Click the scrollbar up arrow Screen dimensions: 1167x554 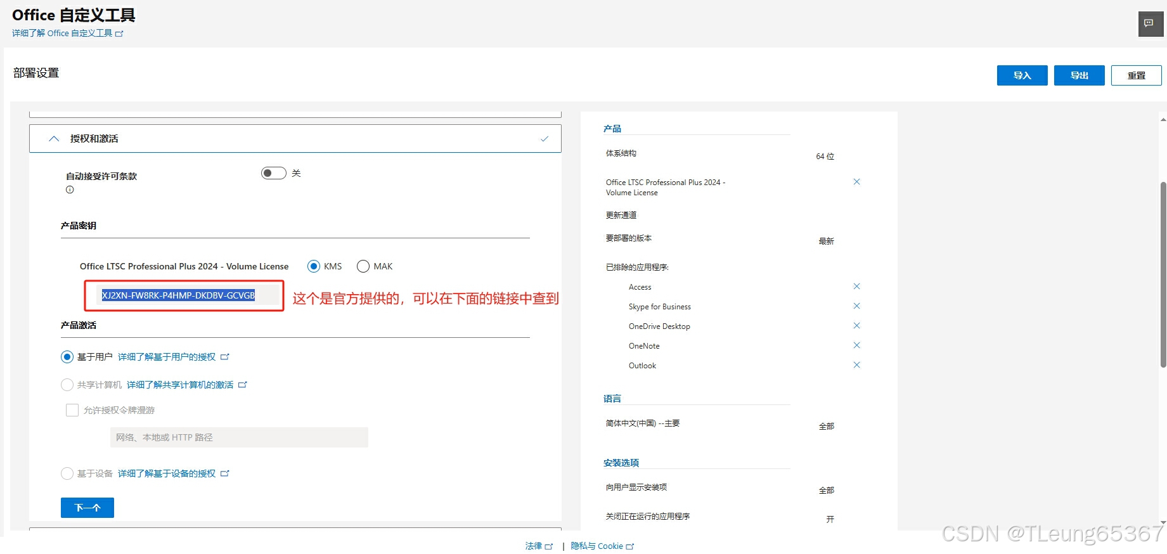coord(1163,119)
